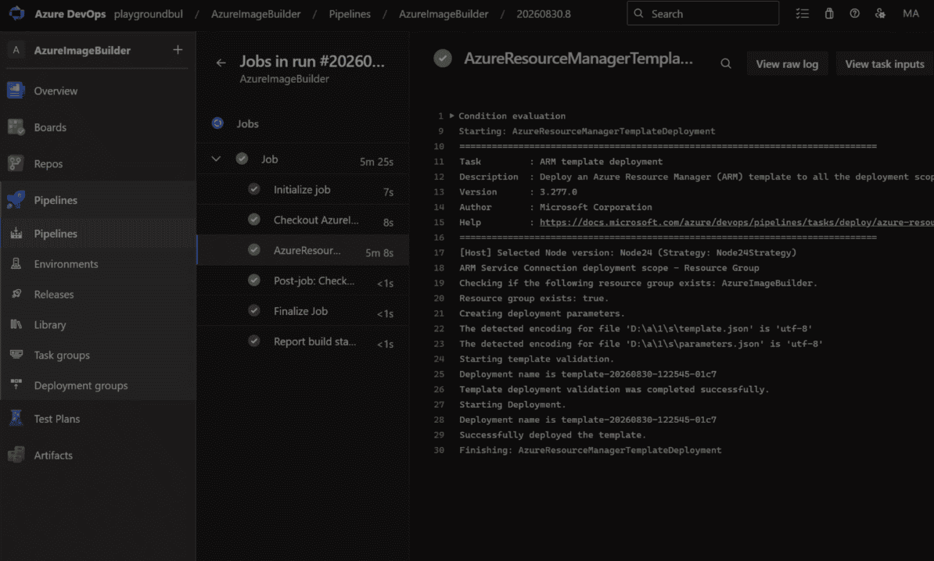Open the User settings icon
This screenshot has height=561, width=934.
[x=880, y=13]
